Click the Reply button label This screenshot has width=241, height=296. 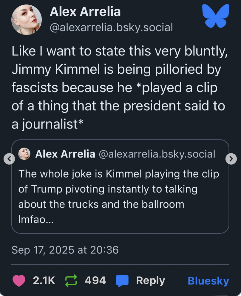tap(150, 280)
